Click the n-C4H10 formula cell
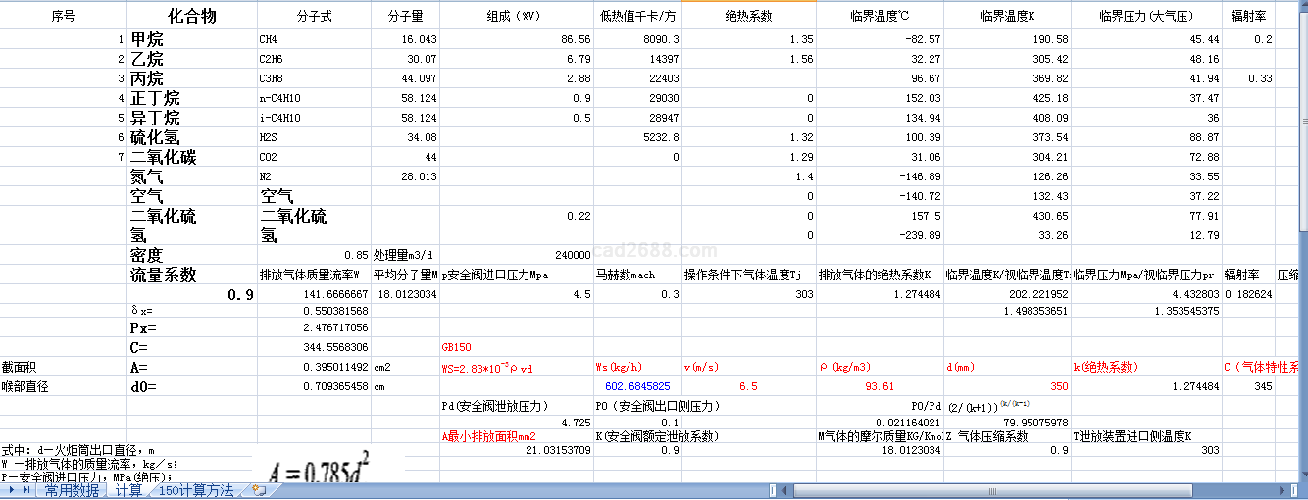Image resolution: width=1308 pixels, height=500 pixels. point(279,99)
